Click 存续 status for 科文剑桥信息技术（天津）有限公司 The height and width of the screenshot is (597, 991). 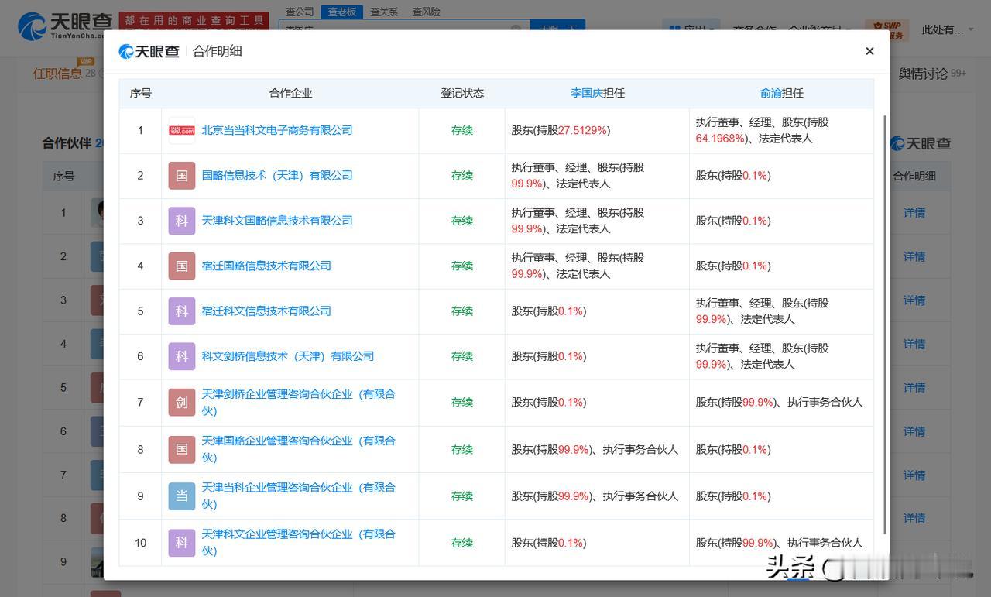click(x=462, y=356)
